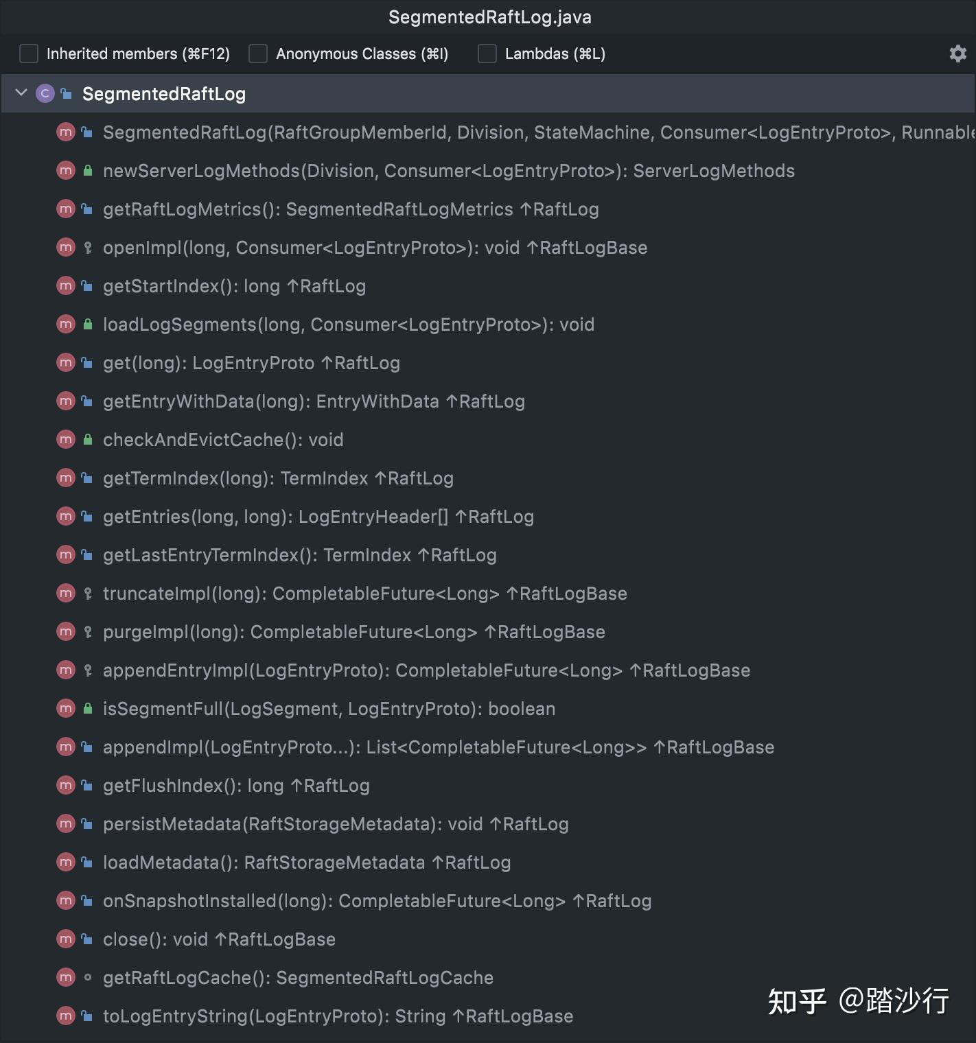Select the getEntries method entry
The image size is (976, 1043).
click(318, 516)
